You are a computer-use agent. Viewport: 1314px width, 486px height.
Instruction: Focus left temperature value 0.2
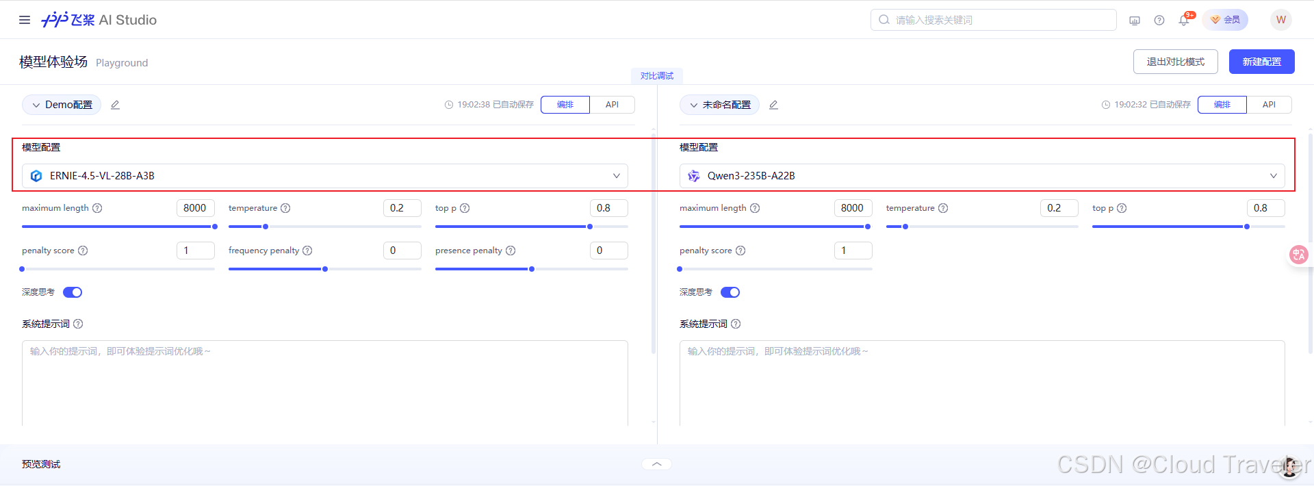click(x=402, y=208)
